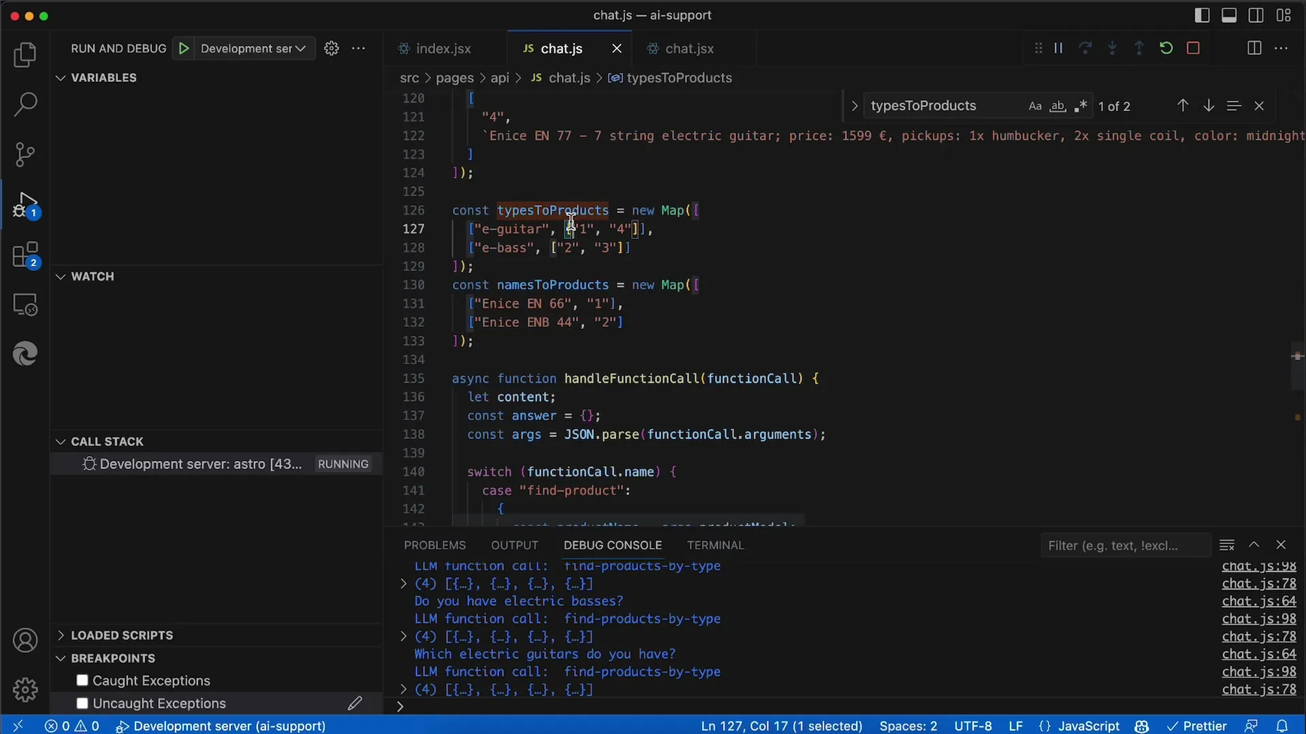Maximize the panel with chevron up
The image size is (1306, 734).
pyautogui.click(x=1254, y=545)
